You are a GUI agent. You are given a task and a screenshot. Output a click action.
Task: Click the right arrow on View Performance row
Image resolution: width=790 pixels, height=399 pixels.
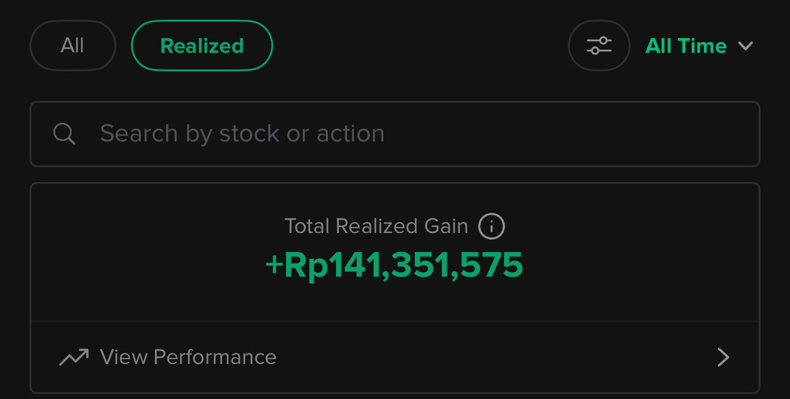coord(723,357)
